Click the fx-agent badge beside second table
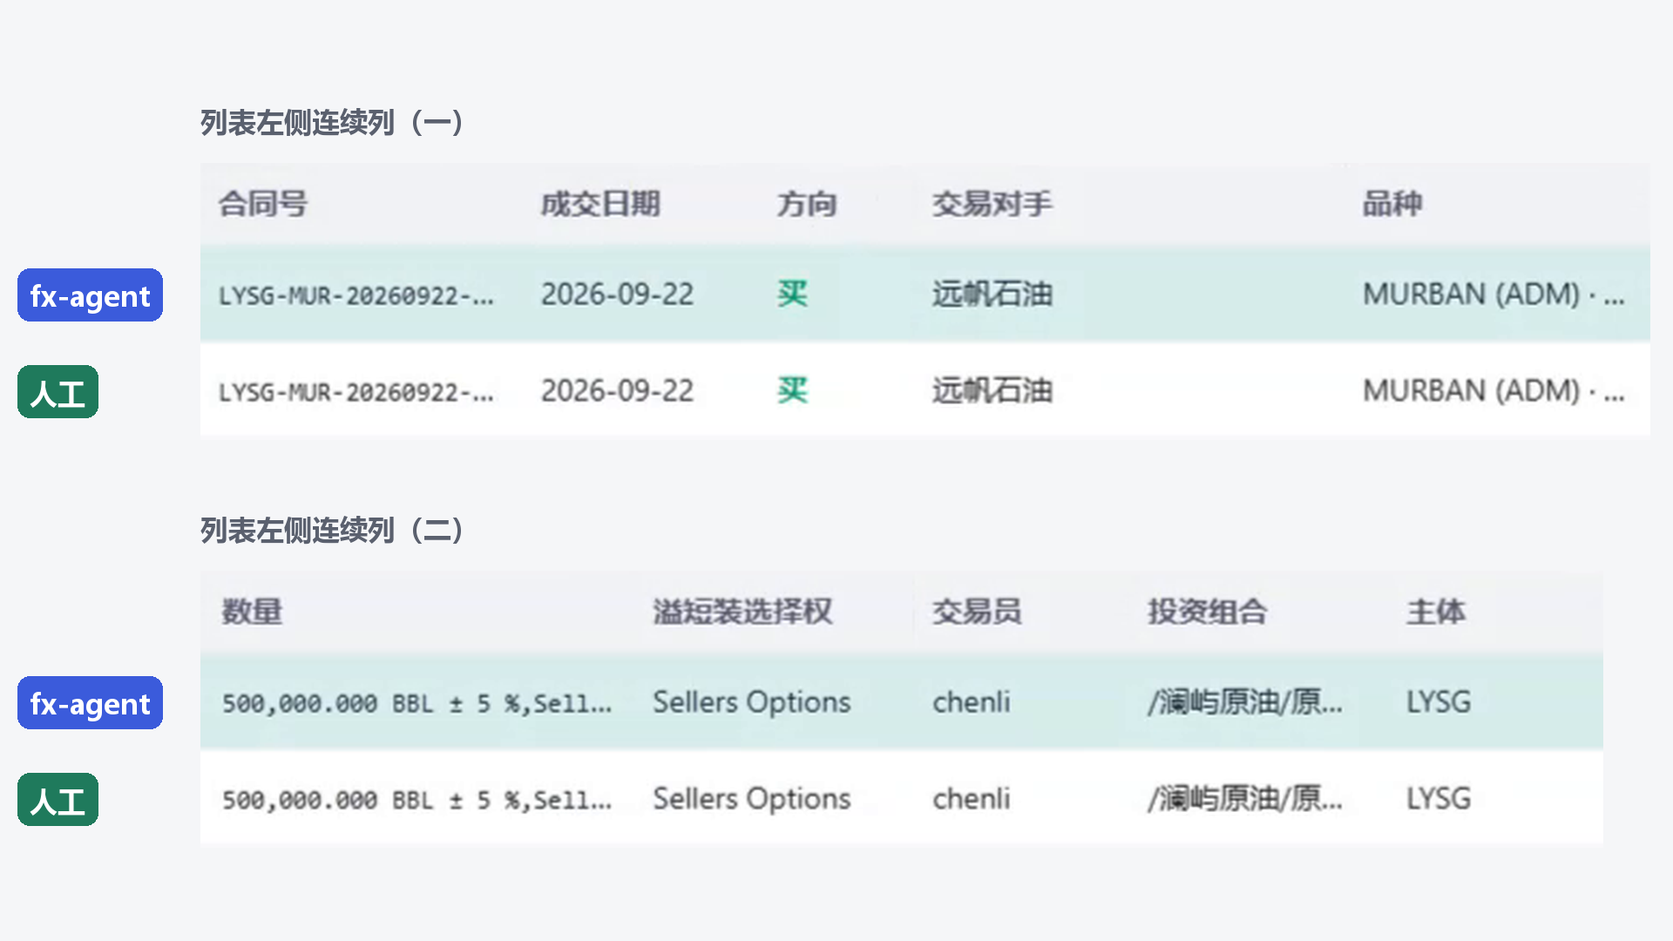 90,703
